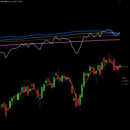The width and height of the screenshot is (130, 130).
Task: Select the thick blue moving average line
Action: [61, 34]
